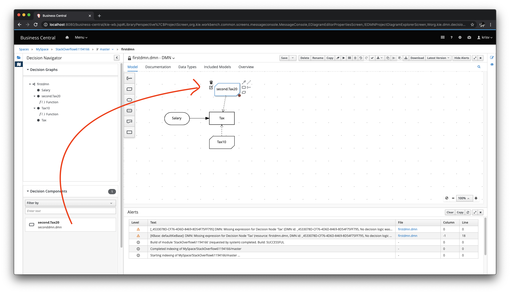The image size is (510, 293).
Task: Click trash icon beside second.Tax20 node
Action: click(x=211, y=82)
